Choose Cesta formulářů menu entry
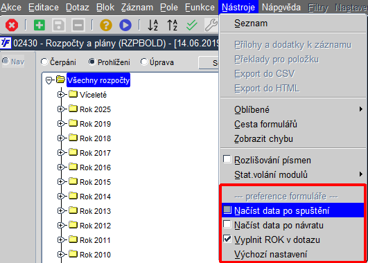Viewport: 368px width, 263px height. tap(292, 124)
